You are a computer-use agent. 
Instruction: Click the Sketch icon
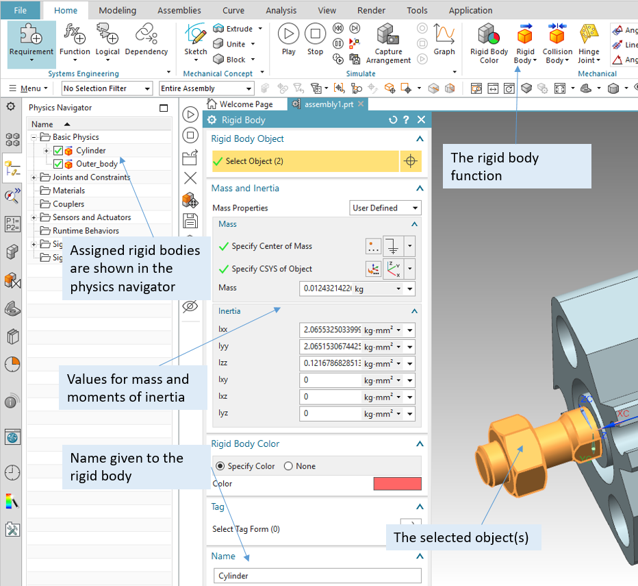195,38
